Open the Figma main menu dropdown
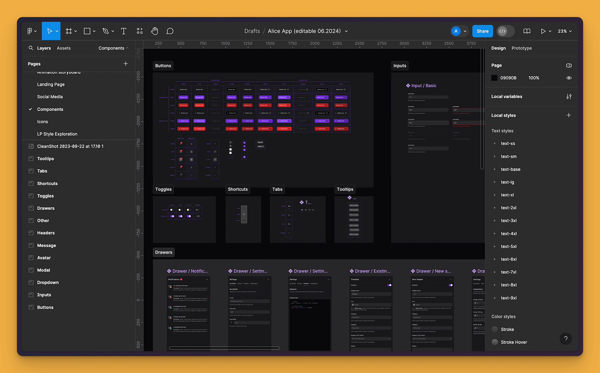Image resolution: width=600 pixels, height=373 pixels. coord(32,31)
